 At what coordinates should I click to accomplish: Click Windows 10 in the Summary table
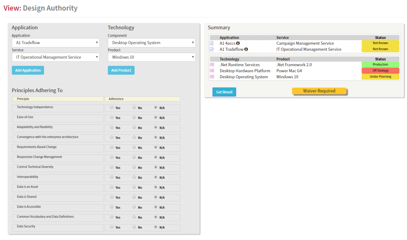click(x=287, y=77)
